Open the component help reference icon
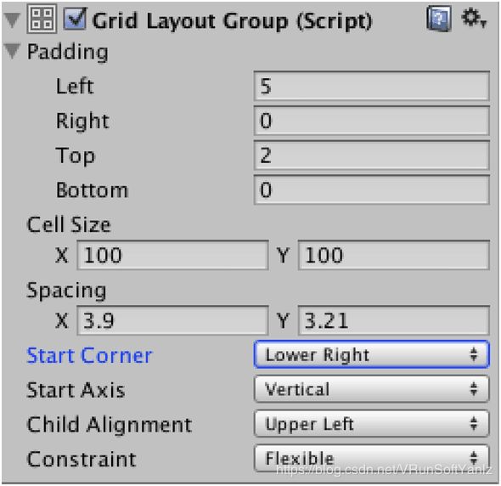501x486 pixels. pos(439,19)
